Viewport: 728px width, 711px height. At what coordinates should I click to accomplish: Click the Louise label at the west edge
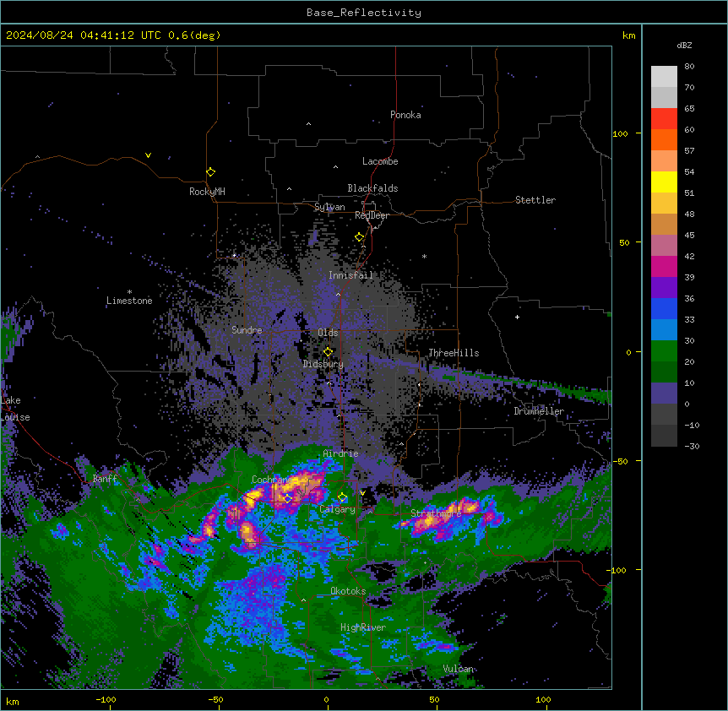[15, 417]
